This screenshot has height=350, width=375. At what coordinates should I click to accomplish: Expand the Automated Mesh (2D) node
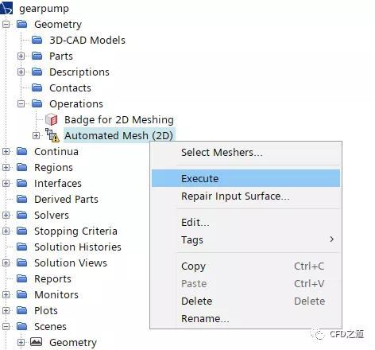pos(36,135)
